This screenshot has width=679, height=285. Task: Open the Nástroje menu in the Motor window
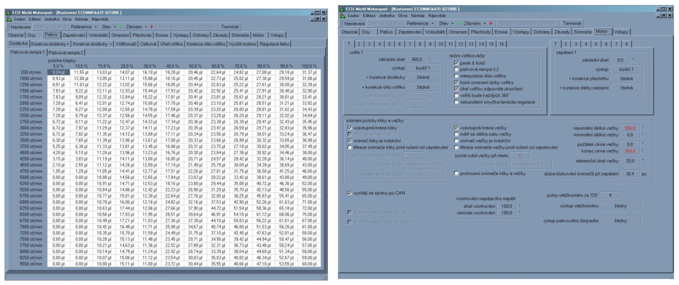(417, 16)
